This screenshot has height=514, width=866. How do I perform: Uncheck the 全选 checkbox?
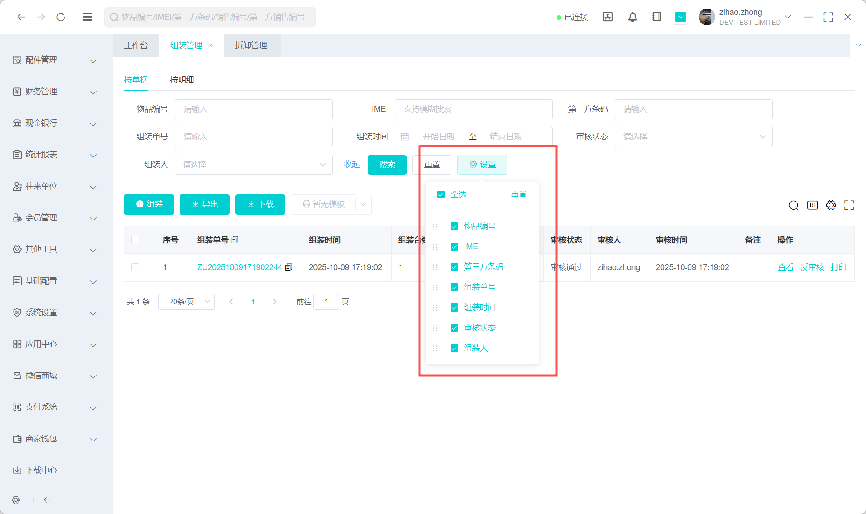(441, 194)
